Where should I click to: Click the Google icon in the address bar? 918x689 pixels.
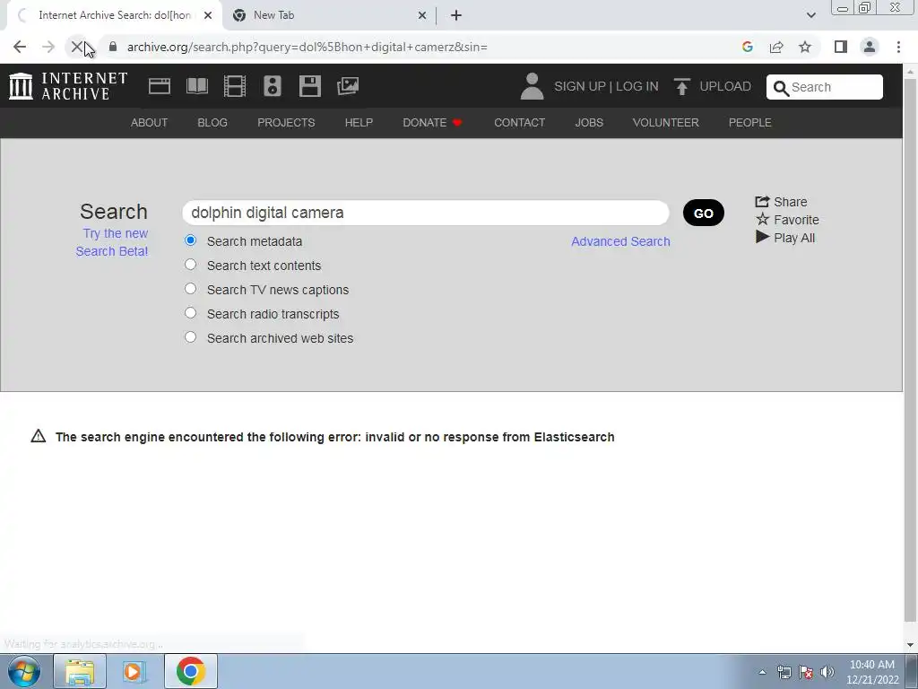pos(747,47)
